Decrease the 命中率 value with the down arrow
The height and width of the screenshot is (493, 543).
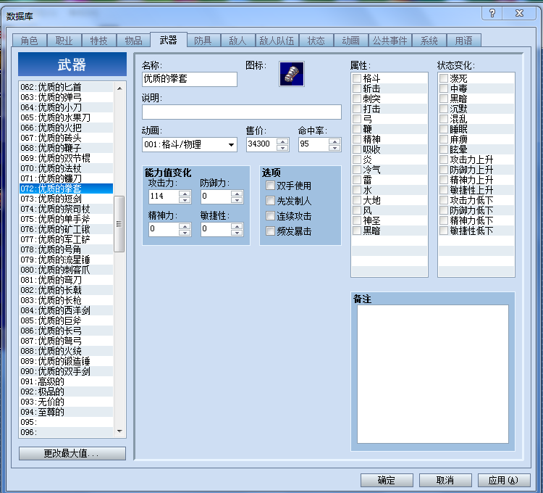[334, 148]
